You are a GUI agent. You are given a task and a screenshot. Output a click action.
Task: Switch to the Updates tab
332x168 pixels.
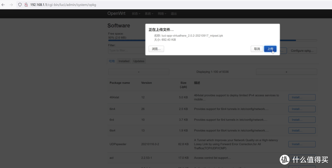tap(139, 61)
